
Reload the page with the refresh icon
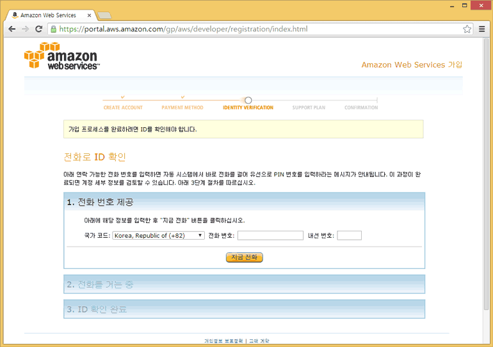38,29
